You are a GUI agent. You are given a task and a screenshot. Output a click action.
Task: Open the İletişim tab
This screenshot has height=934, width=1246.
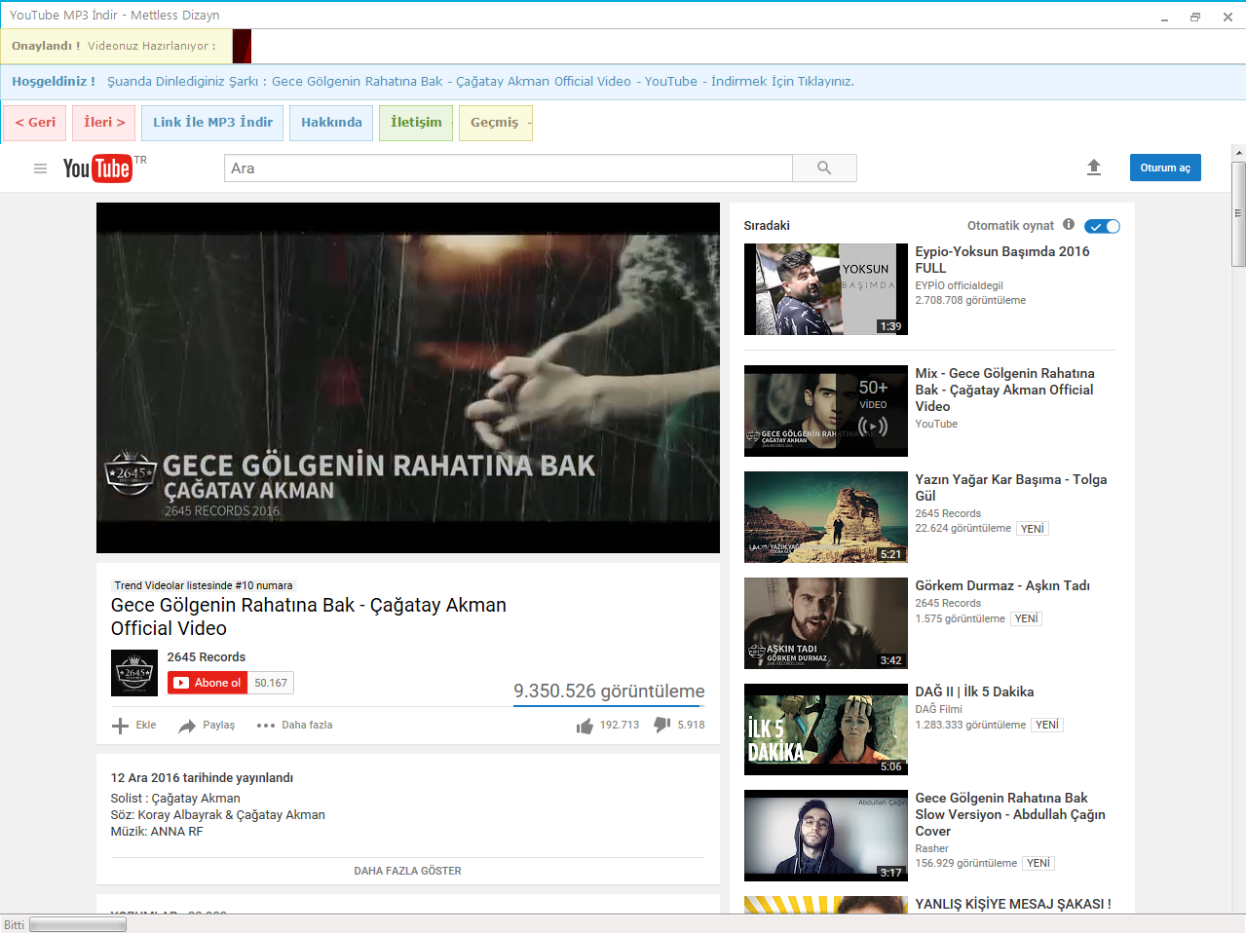click(416, 123)
